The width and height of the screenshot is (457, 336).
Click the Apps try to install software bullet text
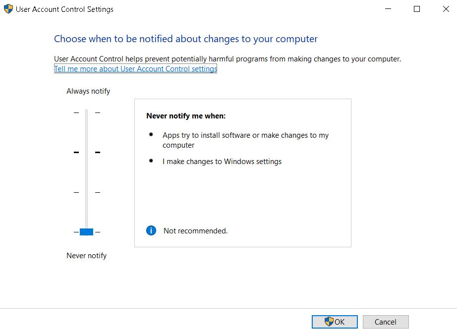pyautogui.click(x=245, y=140)
